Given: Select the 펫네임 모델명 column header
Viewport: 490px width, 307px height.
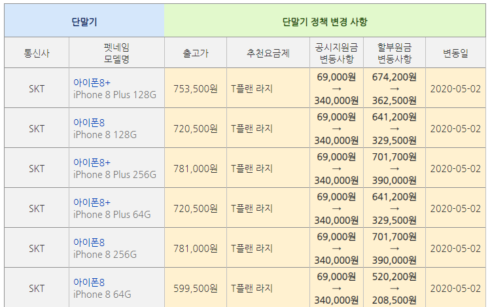Looking at the screenshot, I should point(116,53).
